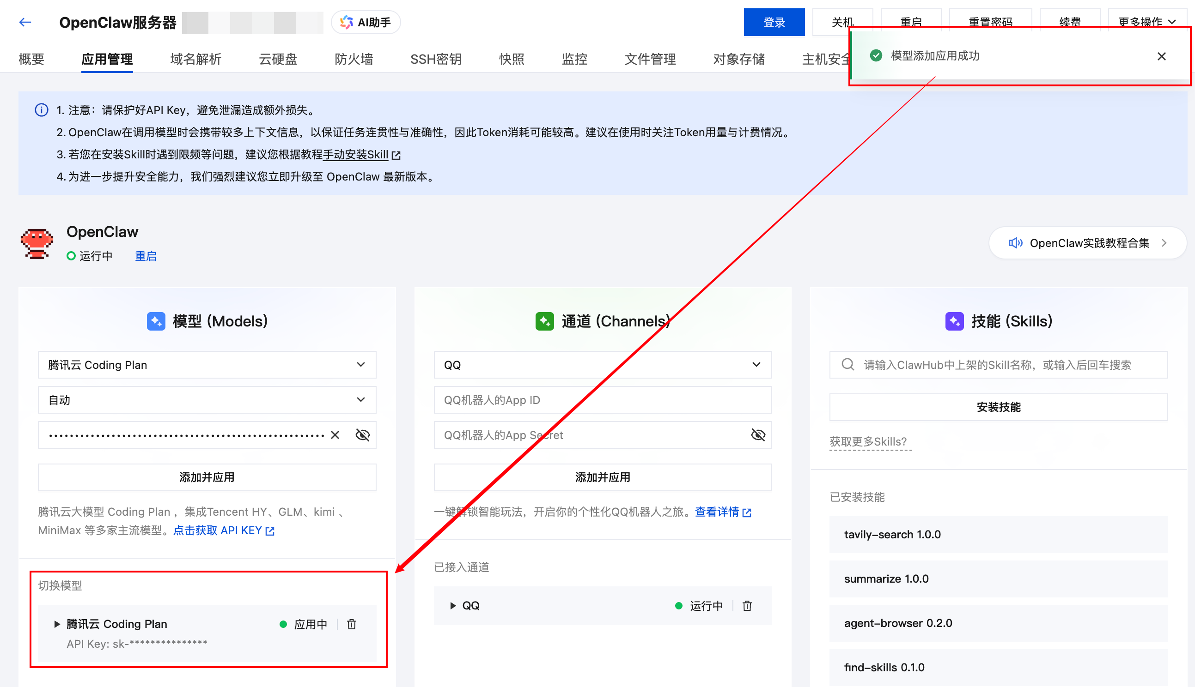Clear the API Key field with the X icon
This screenshot has height=687, width=1195.
[335, 434]
